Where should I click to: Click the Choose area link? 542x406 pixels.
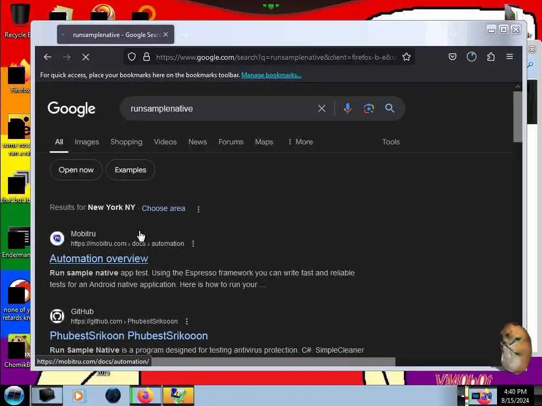pos(163,208)
